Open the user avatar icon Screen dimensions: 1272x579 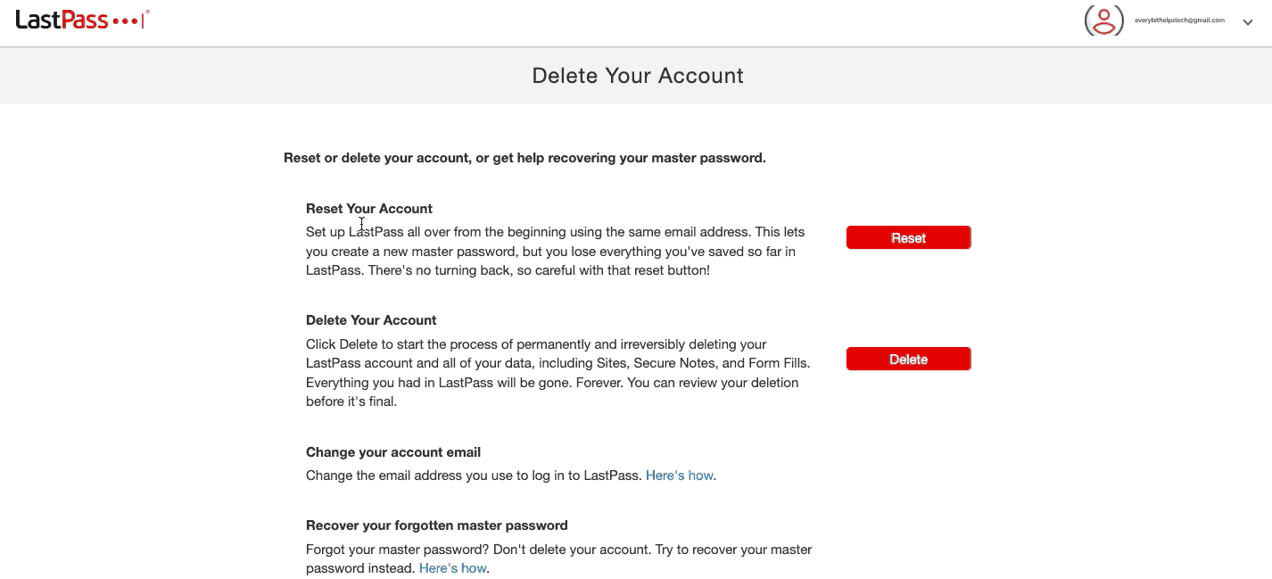1103,20
